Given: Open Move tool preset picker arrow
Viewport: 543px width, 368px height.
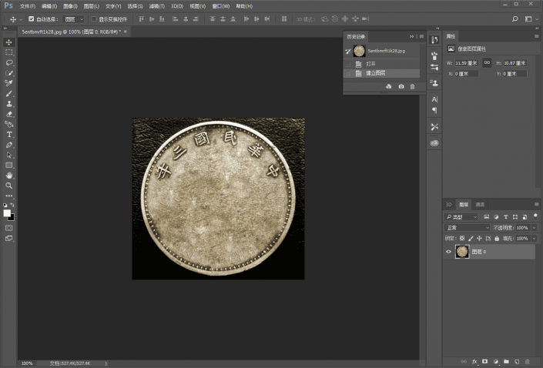Looking at the screenshot, I should (21, 19).
